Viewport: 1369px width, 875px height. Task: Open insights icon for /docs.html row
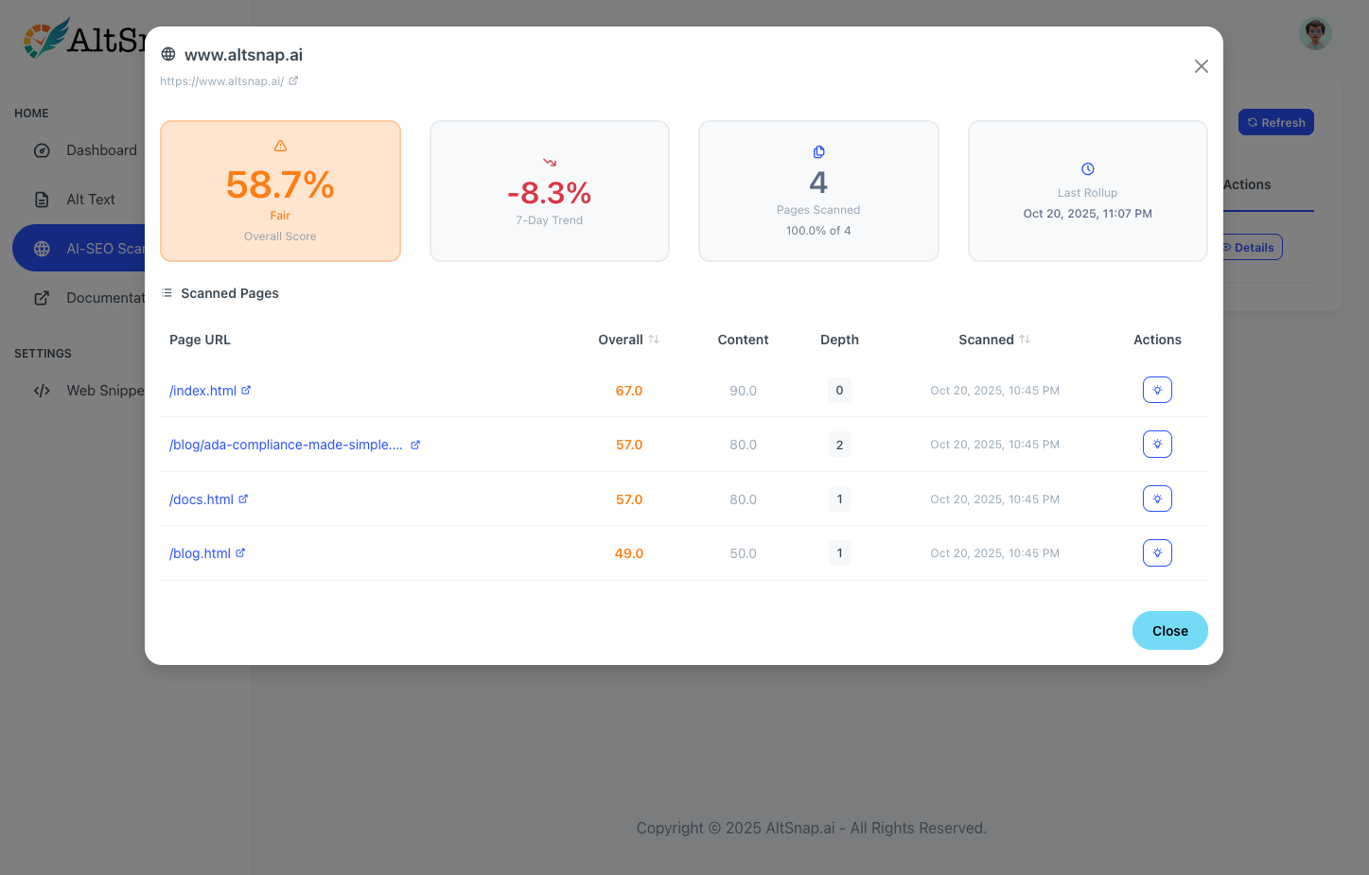point(1157,499)
